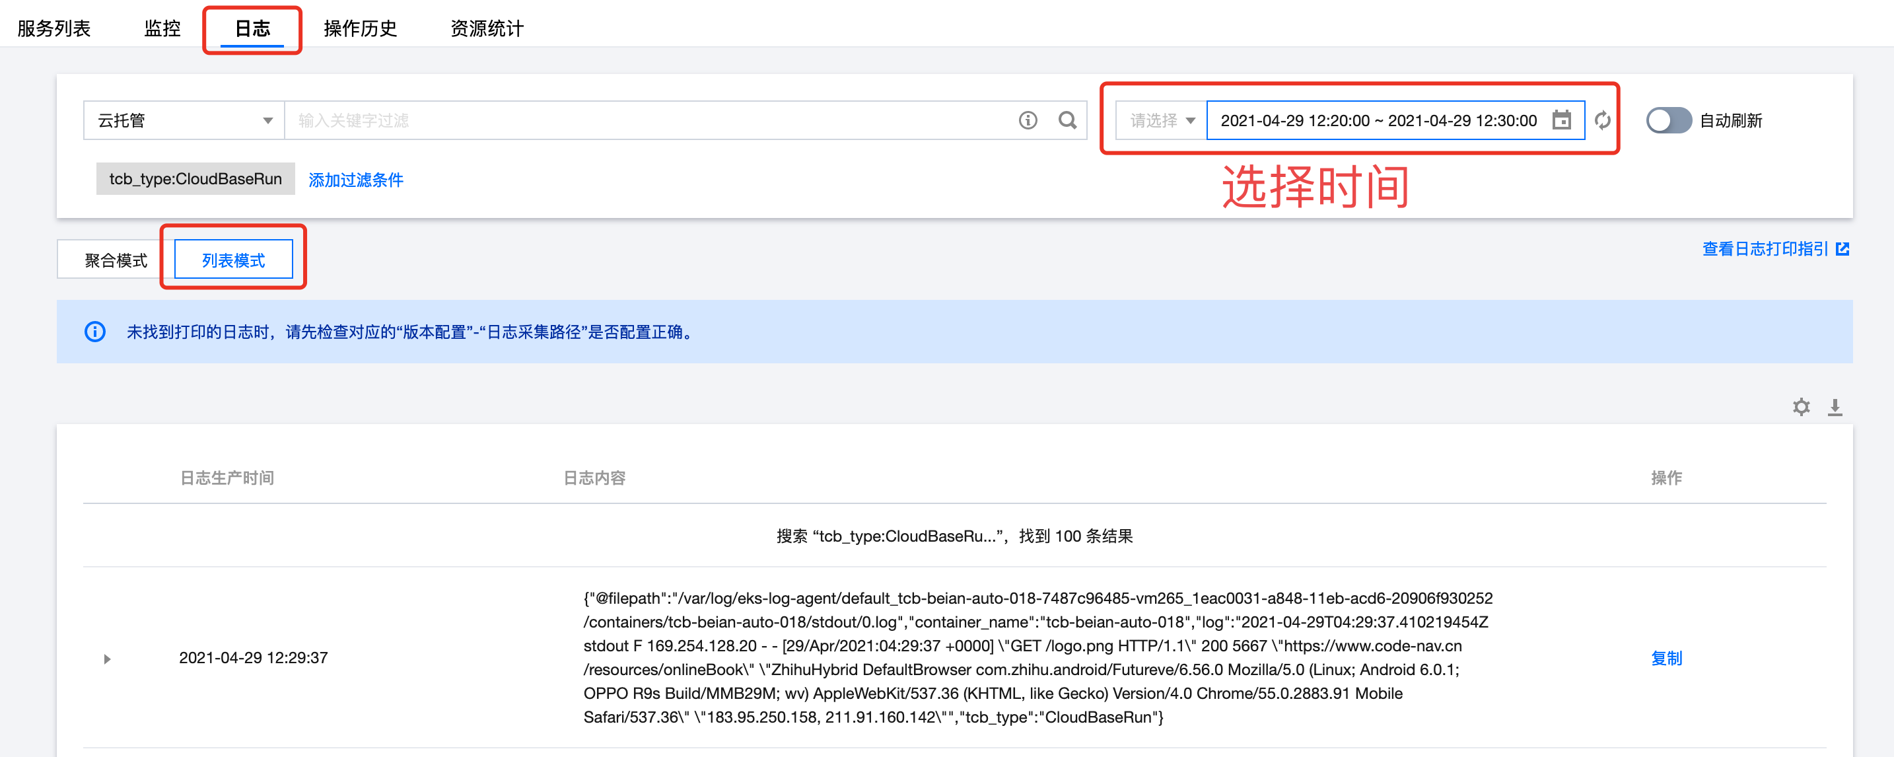Click info icon in blue notice banner

tap(95, 332)
